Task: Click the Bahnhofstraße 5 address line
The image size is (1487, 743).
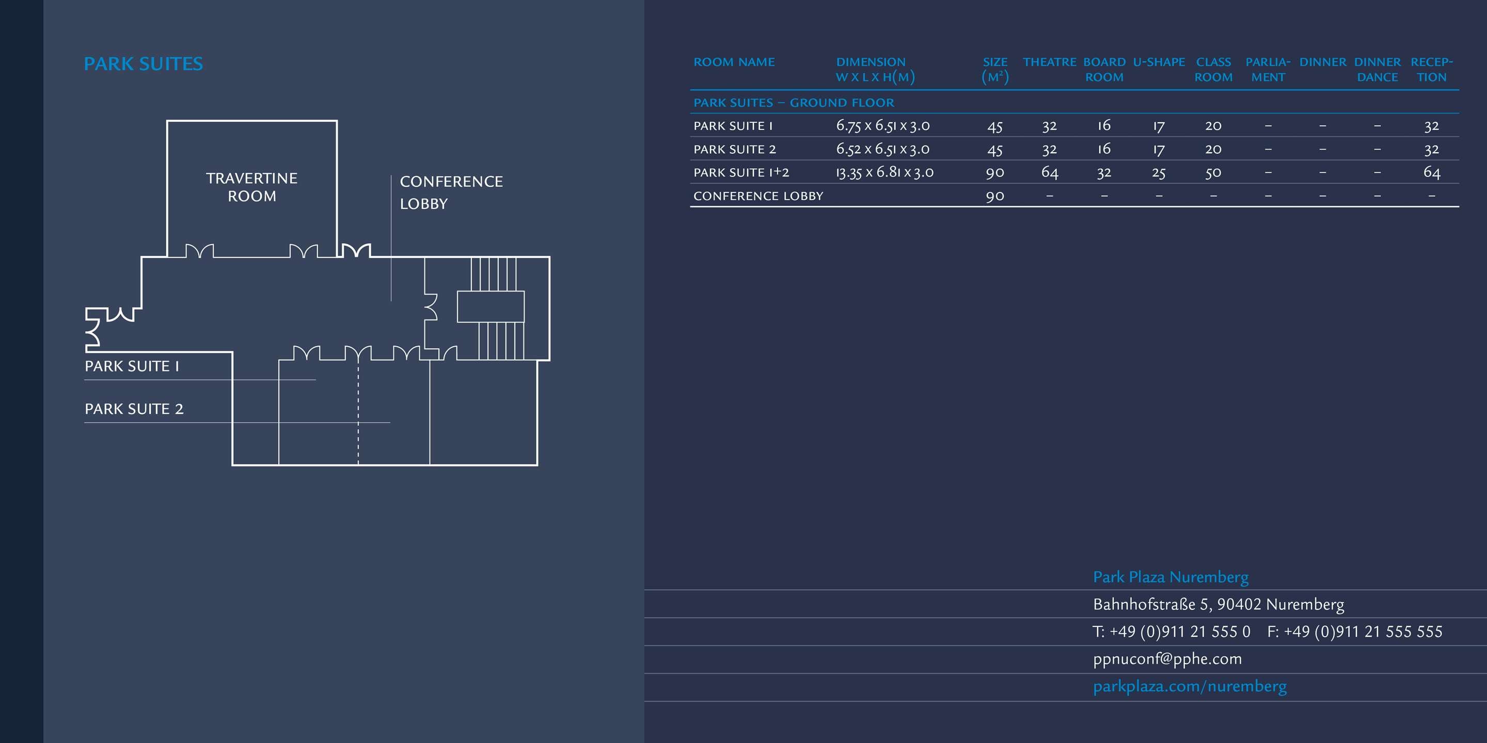Action: [x=1218, y=605]
